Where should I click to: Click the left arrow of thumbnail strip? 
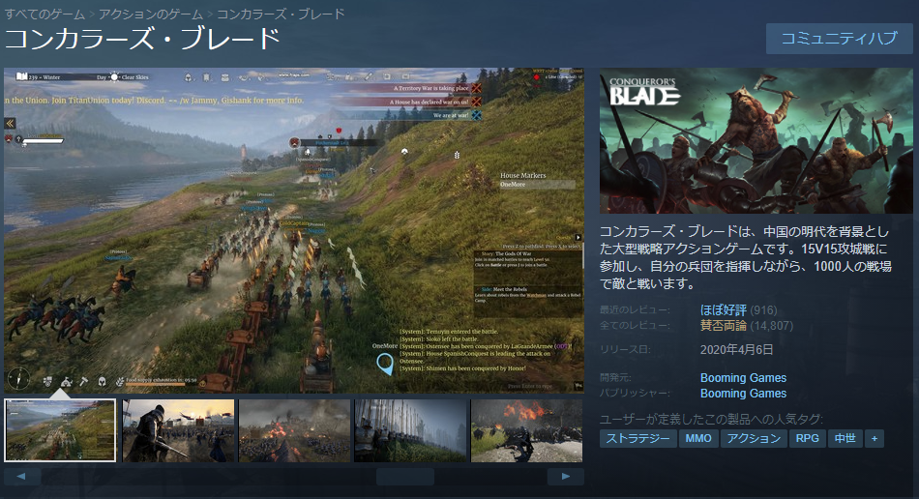[21, 476]
